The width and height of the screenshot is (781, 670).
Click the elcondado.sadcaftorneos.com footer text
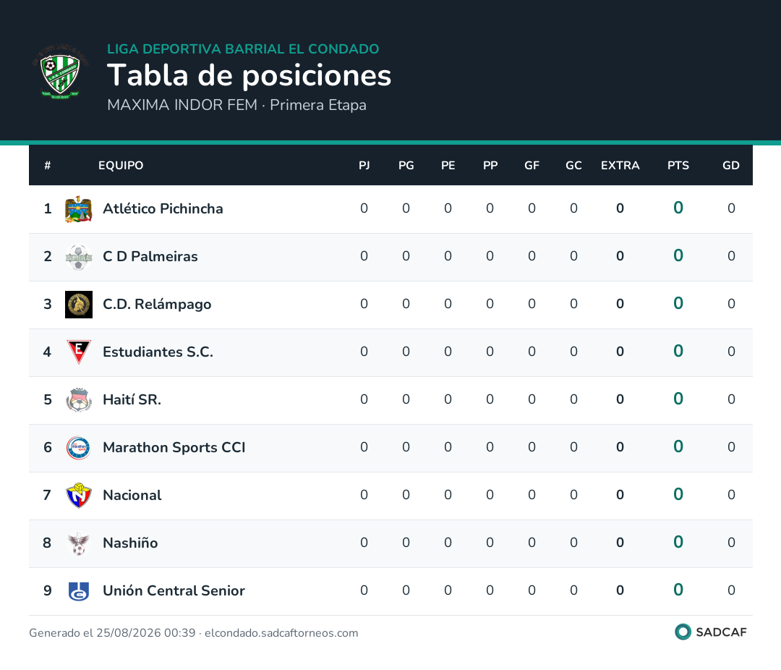pos(281,633)
